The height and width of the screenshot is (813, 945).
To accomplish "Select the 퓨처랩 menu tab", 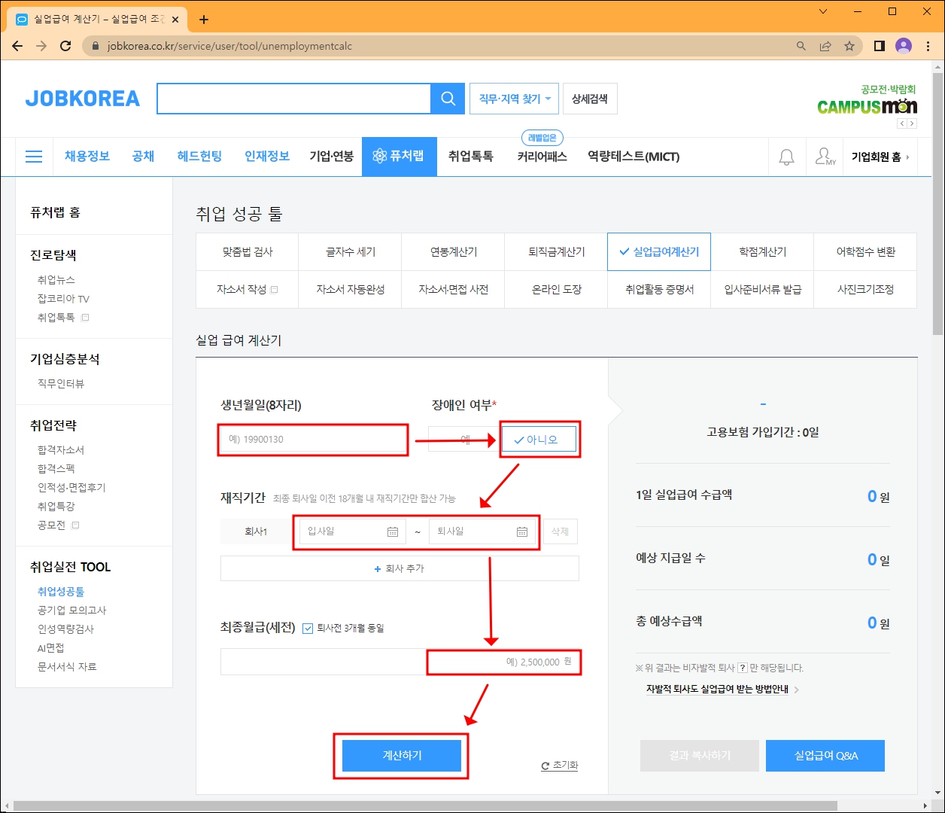I will (400, 157).
